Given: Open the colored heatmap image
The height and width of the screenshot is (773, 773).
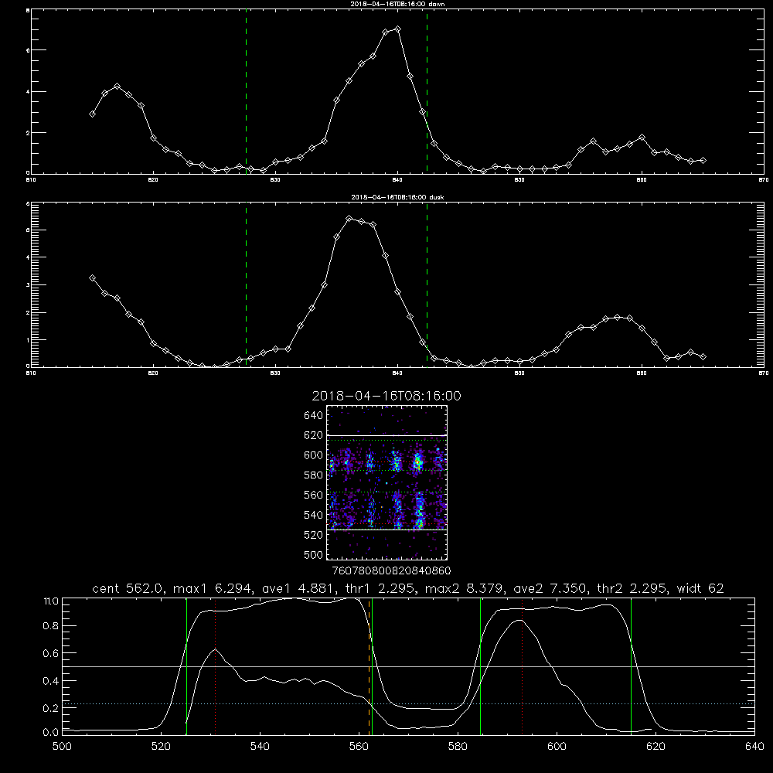Looking at the screenshot, I should (387, 482).
